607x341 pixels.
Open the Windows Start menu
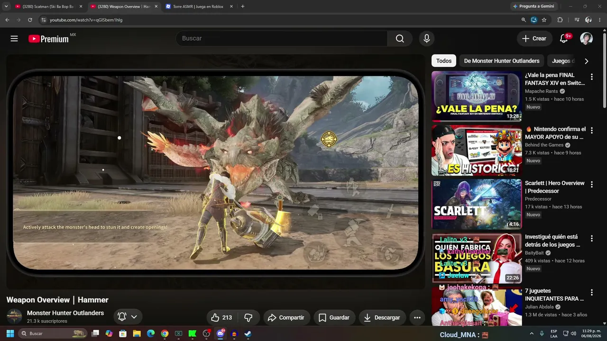pyautogui.click(x=10, y=333)
